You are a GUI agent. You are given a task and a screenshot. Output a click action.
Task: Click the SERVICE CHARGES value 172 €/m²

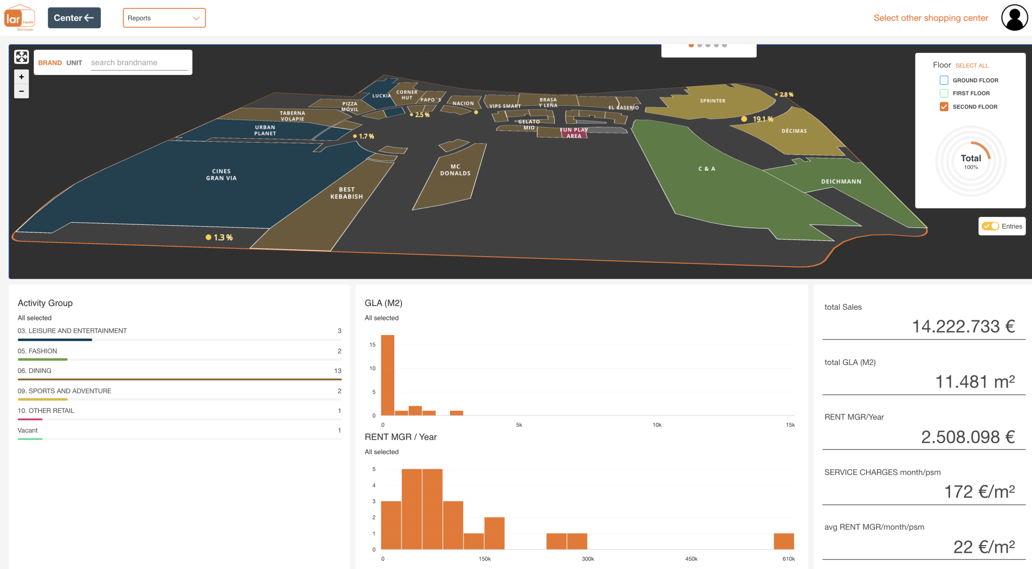click(979, 492)
